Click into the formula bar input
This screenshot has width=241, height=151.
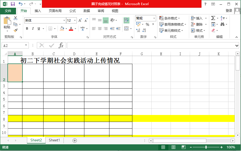(x=151, y=45)
